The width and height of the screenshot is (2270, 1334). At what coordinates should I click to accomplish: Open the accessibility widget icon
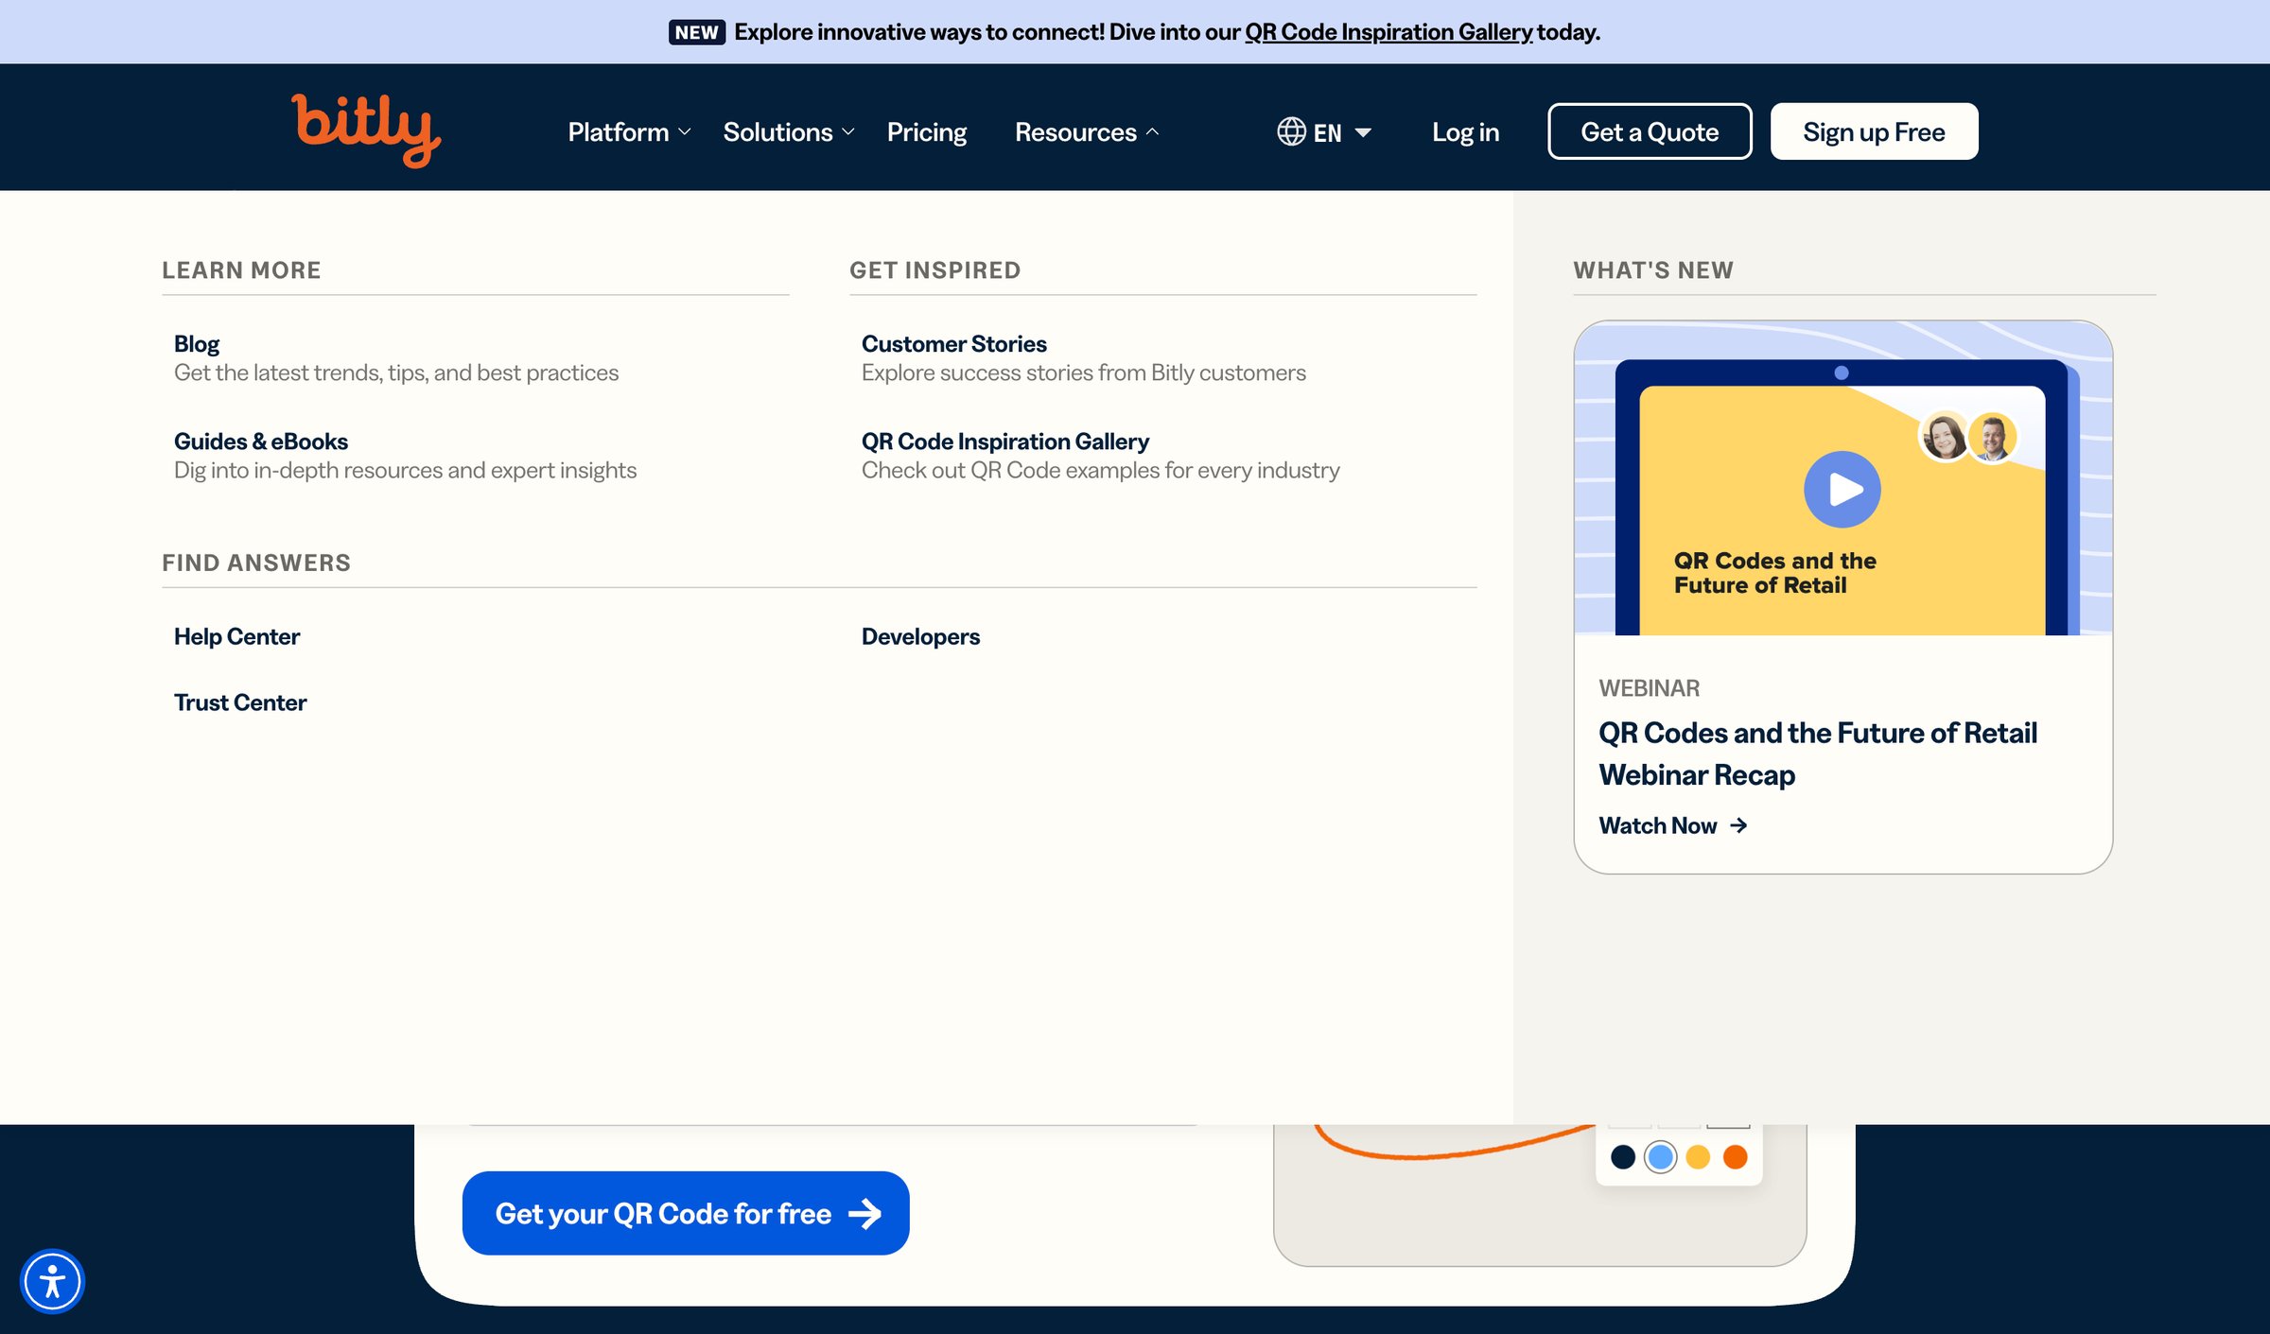pos(53,1281)
